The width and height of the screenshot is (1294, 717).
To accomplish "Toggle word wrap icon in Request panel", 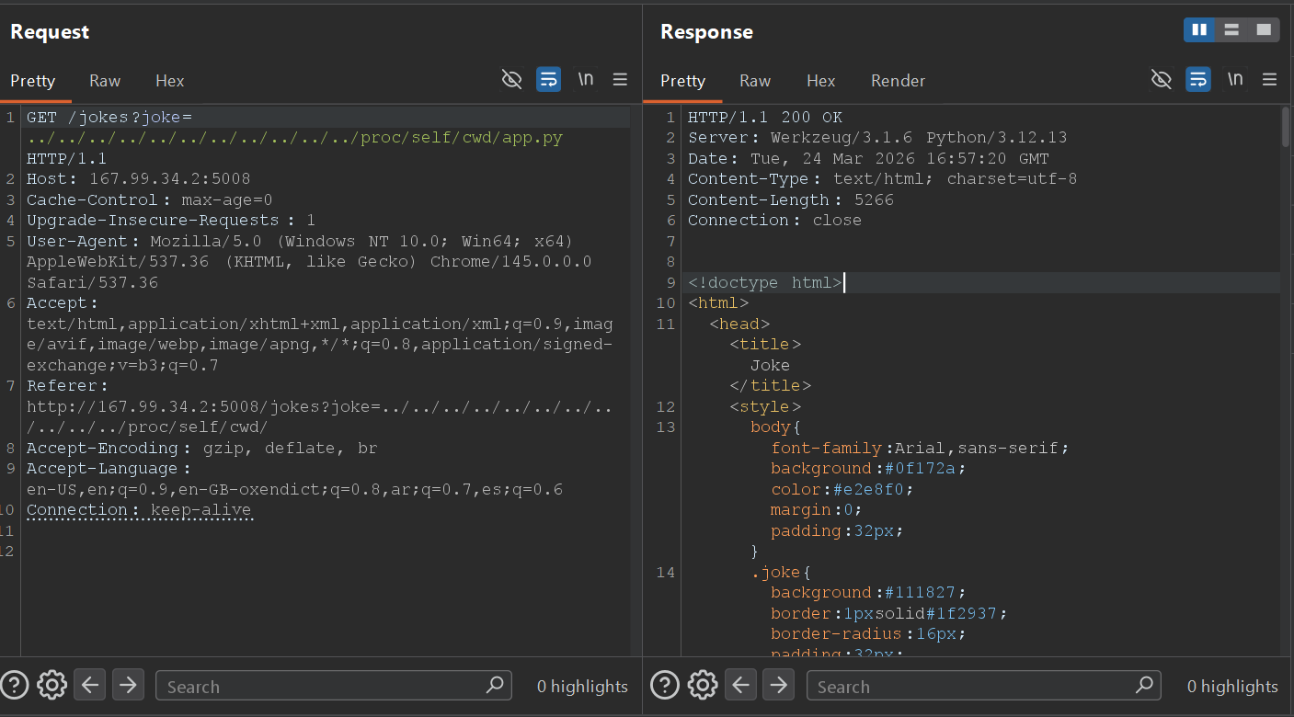I will tap(549, 80).
